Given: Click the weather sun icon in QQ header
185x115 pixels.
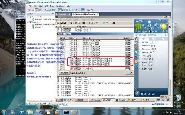Looking at the screenshot, I should coord(164,27).
